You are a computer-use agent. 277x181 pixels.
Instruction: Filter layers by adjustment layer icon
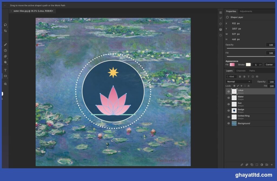[x=244, y=76]
